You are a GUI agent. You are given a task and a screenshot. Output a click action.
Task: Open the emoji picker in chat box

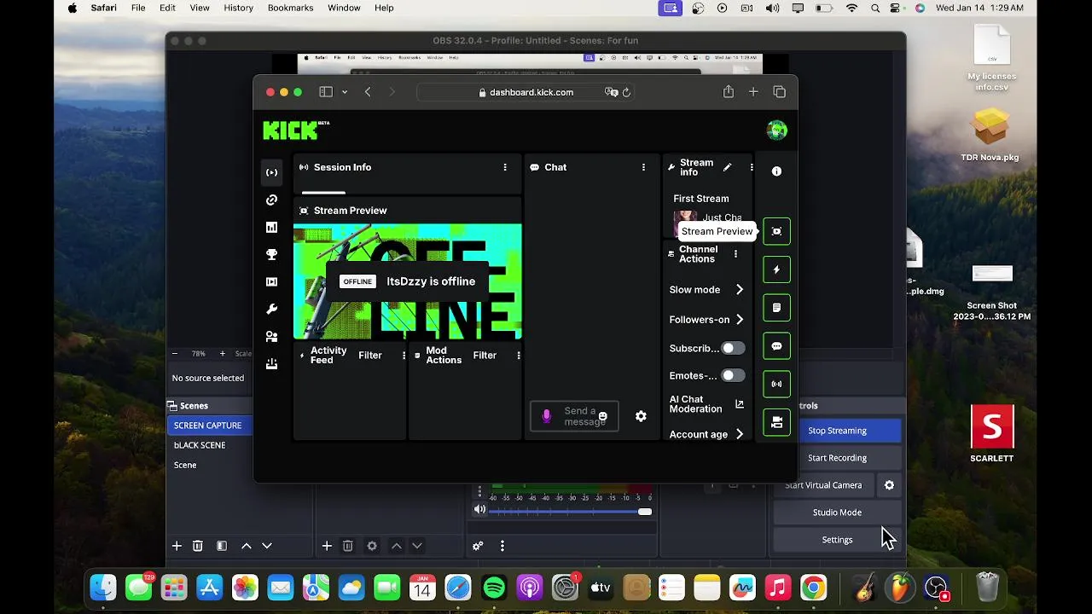coord(602,416)
